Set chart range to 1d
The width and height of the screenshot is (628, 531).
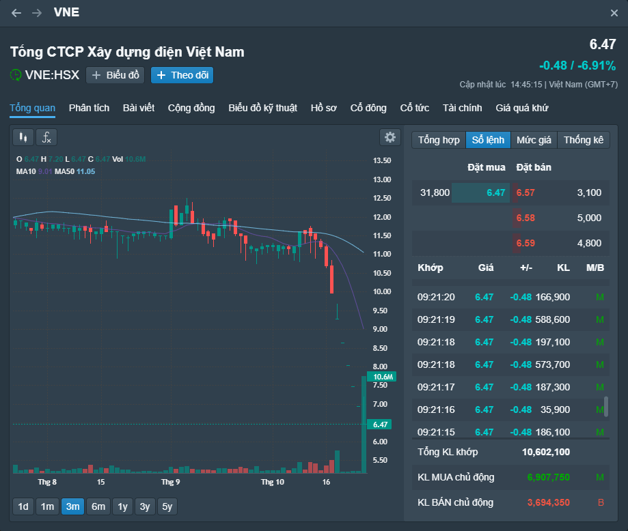tap(23, 506)
